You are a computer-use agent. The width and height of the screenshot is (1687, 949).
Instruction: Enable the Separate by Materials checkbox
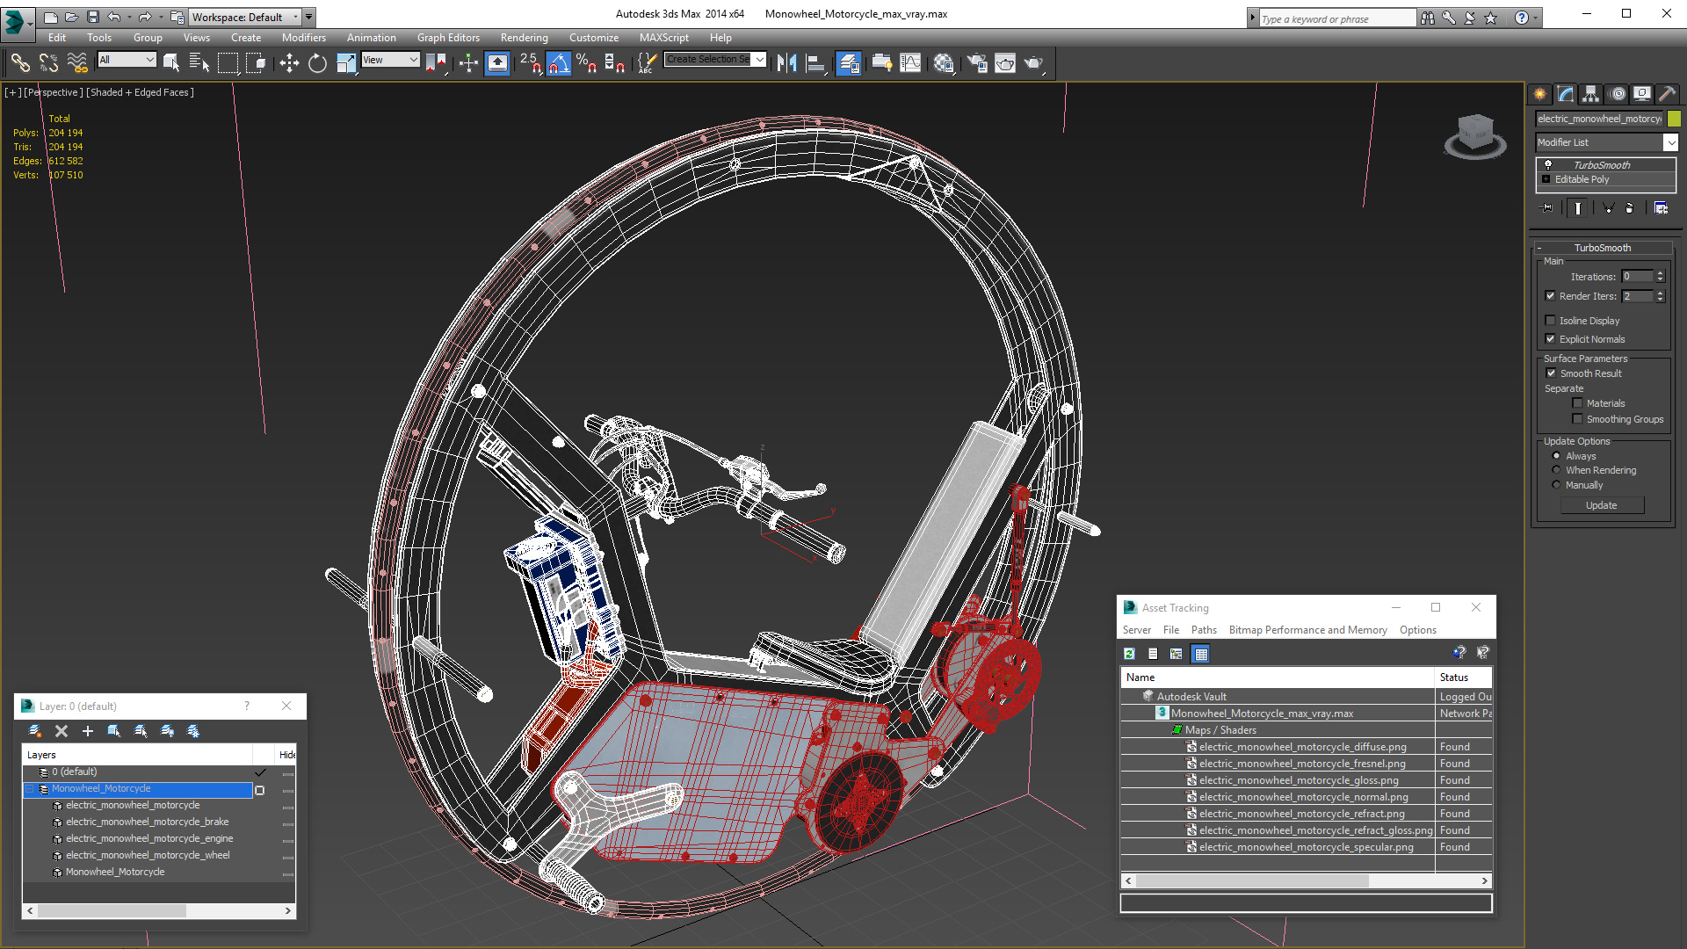1577,403
